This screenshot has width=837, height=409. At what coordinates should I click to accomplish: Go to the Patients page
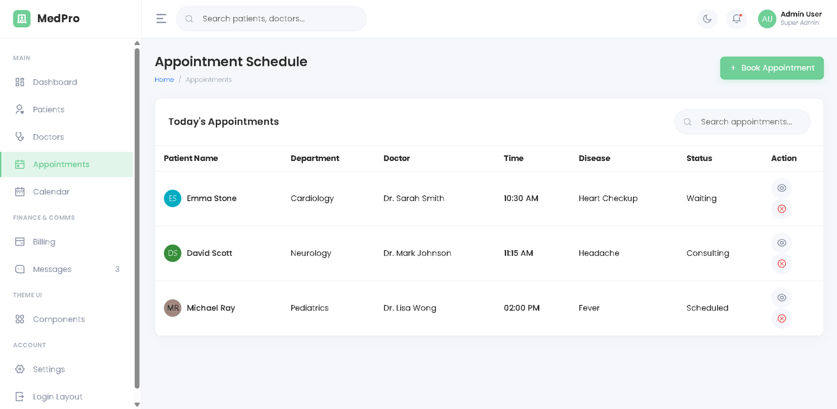point(49,109)
